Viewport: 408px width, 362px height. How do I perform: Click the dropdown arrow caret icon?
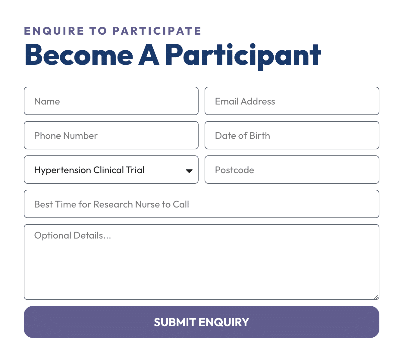[x=189, y=171]
